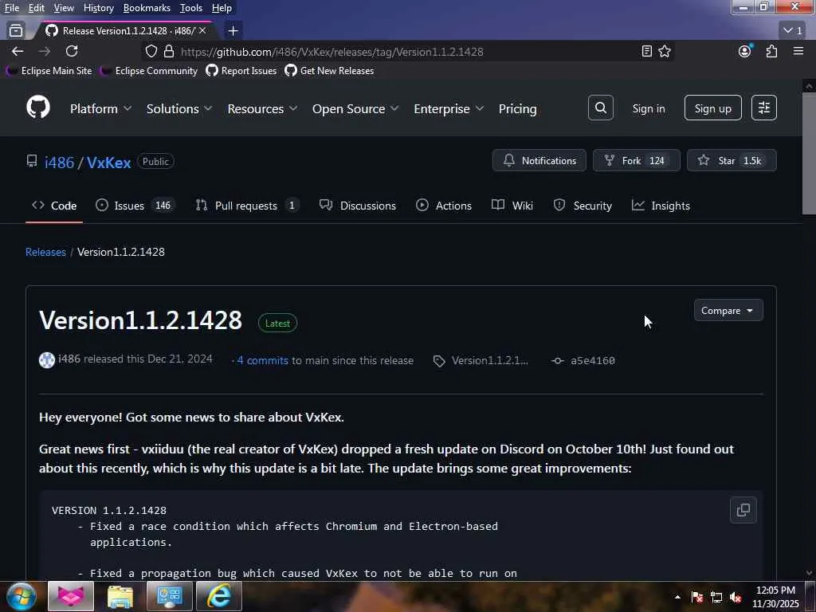Click the Version1.1.2.1... tag link
816x612 pixels.
(490, 360)
